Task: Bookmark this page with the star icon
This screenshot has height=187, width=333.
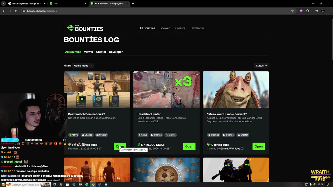Action: pyautogui.click(x=292, y=11)
